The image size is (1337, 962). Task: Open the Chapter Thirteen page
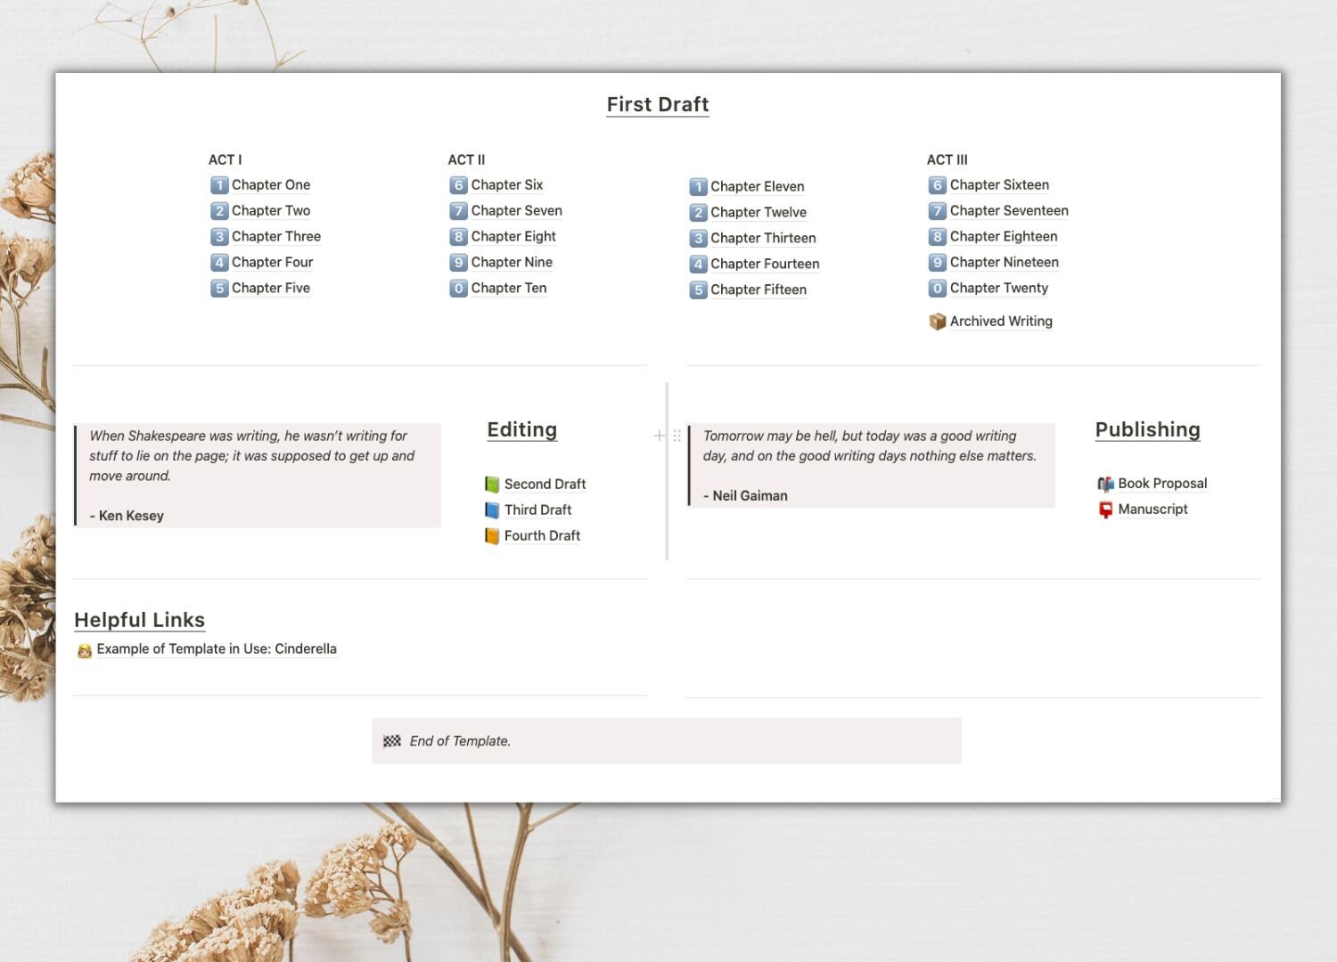pos(763,238)
